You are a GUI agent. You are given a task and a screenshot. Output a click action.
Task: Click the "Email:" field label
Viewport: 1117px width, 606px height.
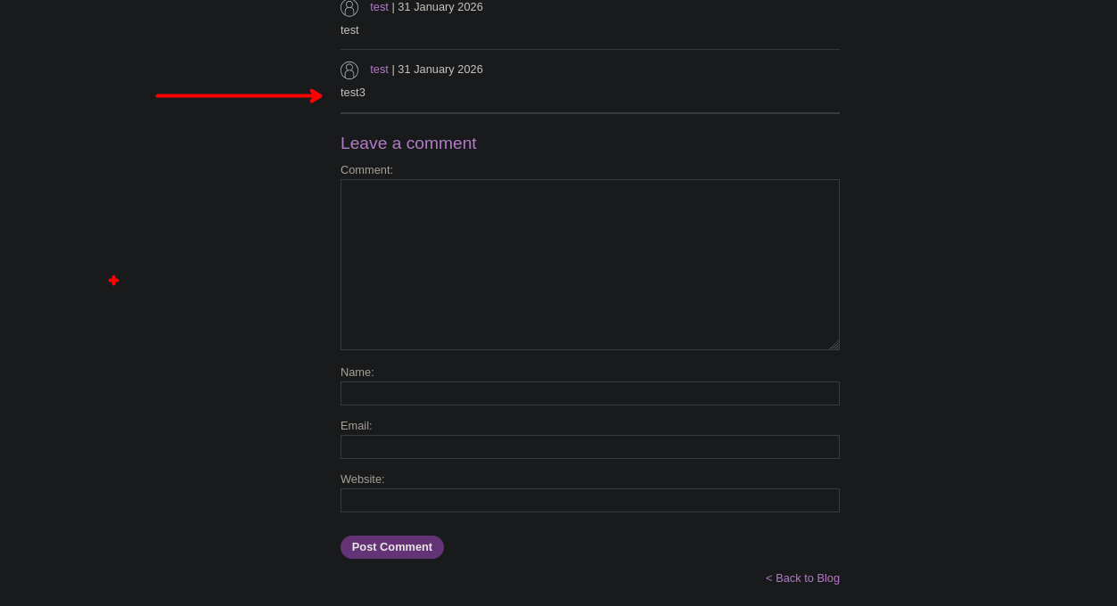point(356,426)
